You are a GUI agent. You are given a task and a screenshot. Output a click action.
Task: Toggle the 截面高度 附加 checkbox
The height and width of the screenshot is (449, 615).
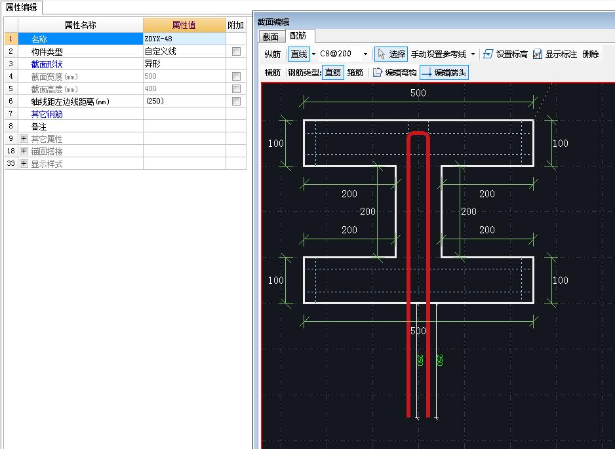236,88
